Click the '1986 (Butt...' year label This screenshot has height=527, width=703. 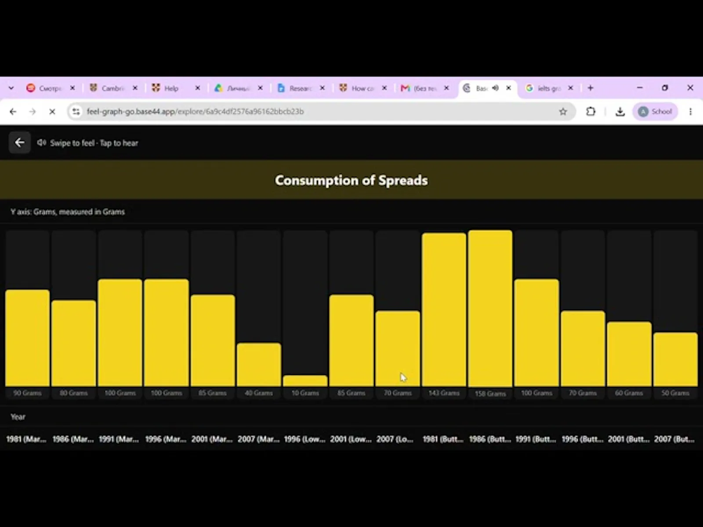click(x=490, y=439)
